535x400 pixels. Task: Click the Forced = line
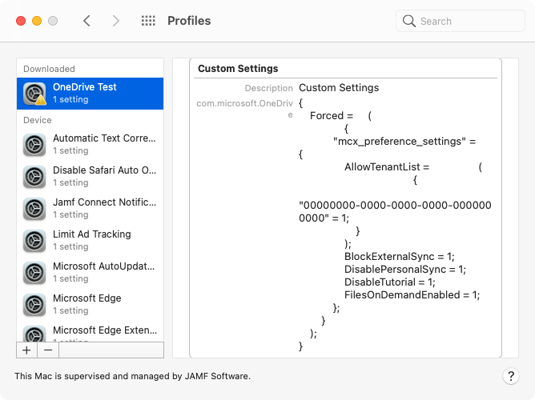pos(332,116)
